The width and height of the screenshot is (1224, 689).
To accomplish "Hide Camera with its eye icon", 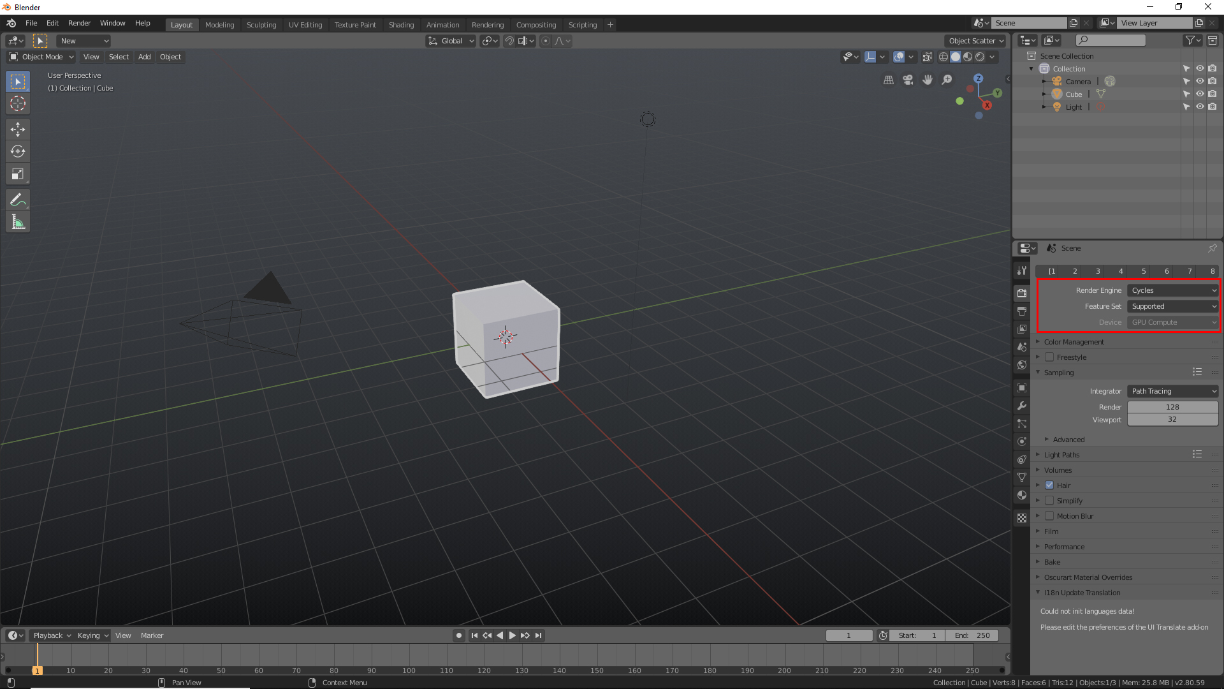I will [1200, 81].
